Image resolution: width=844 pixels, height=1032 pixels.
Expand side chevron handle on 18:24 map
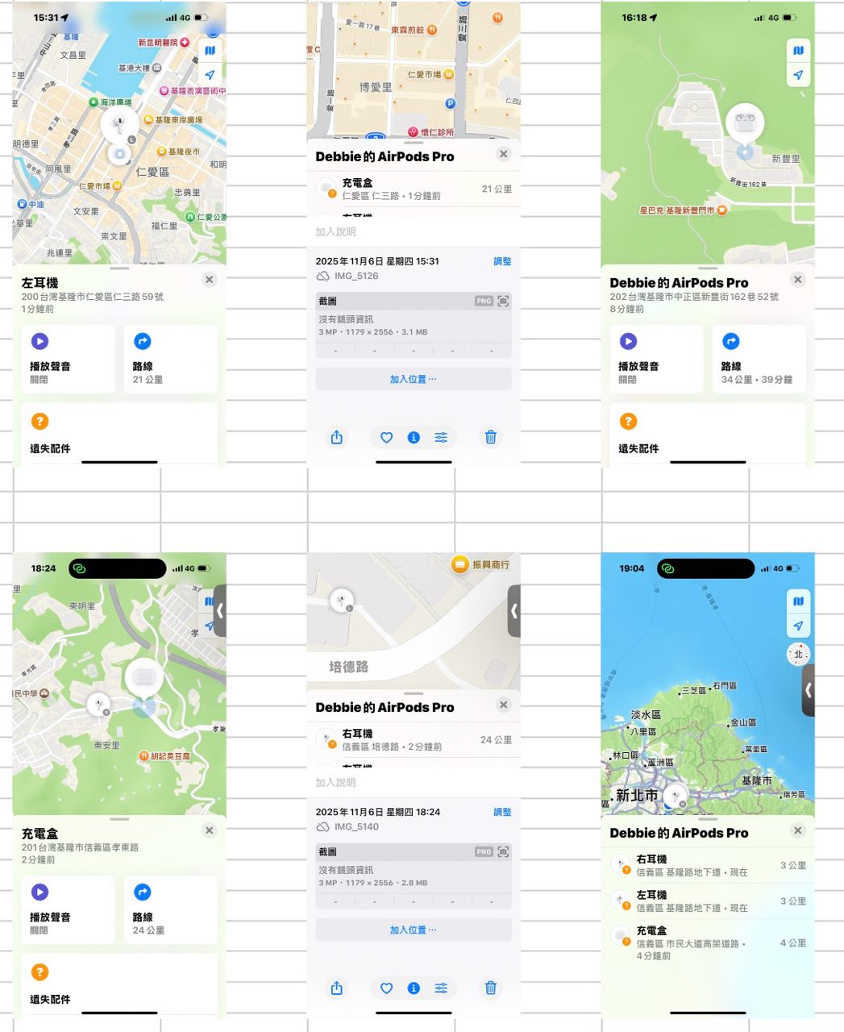tap(219, 610)
